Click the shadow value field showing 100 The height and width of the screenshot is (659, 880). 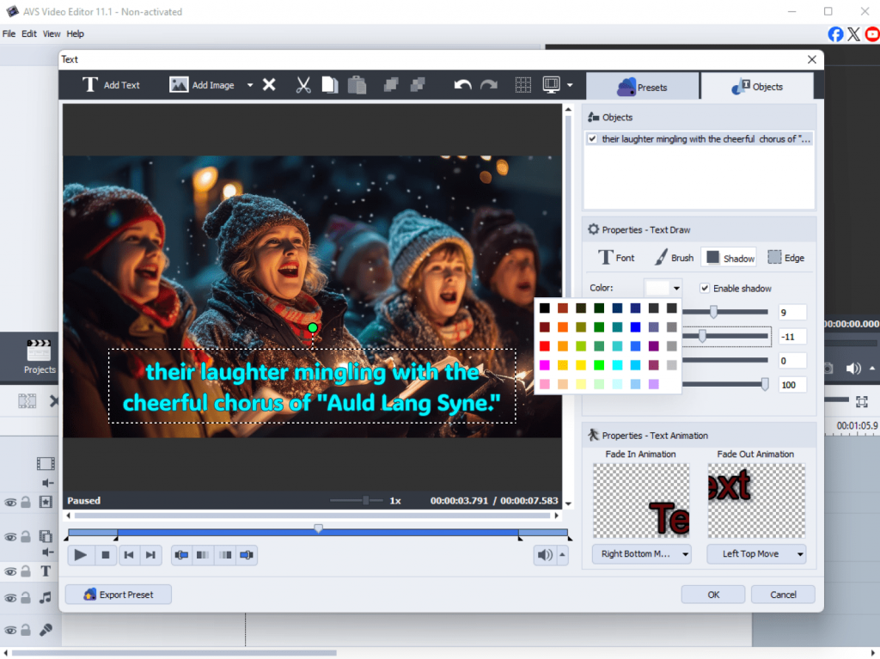point(792,385)
